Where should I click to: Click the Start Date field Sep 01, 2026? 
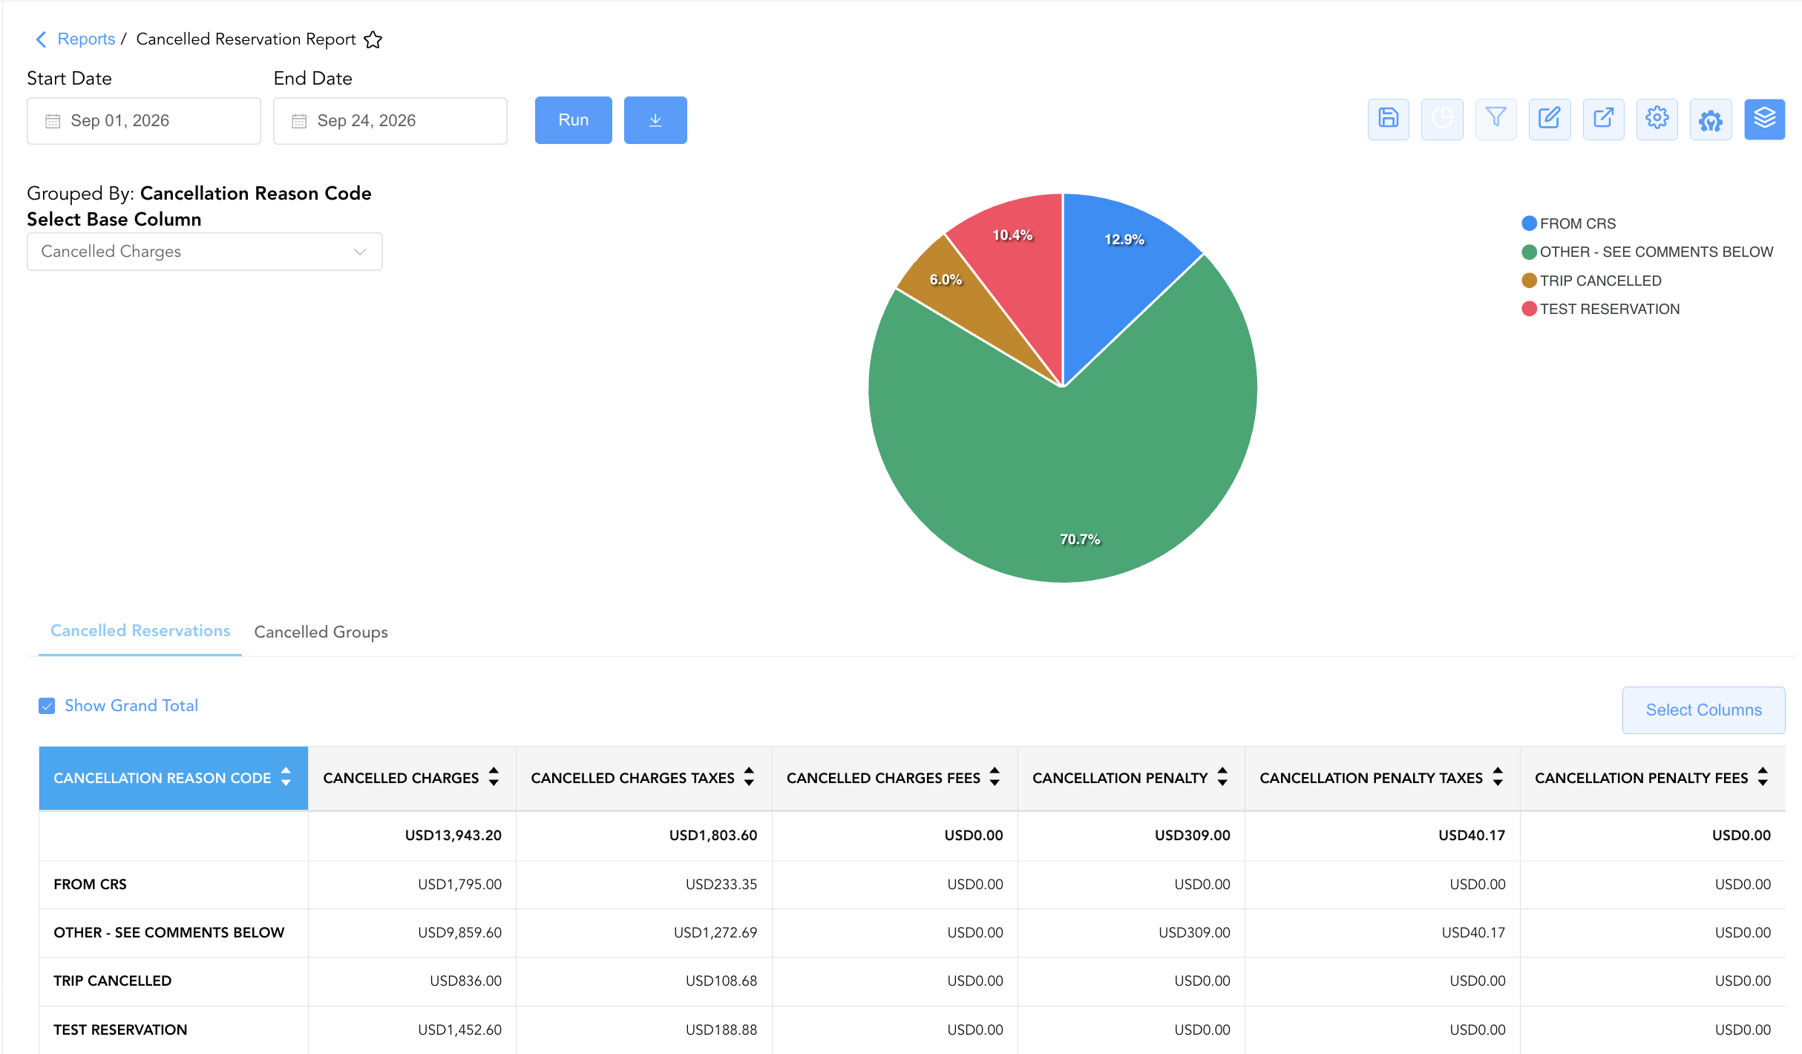[144, 121]
